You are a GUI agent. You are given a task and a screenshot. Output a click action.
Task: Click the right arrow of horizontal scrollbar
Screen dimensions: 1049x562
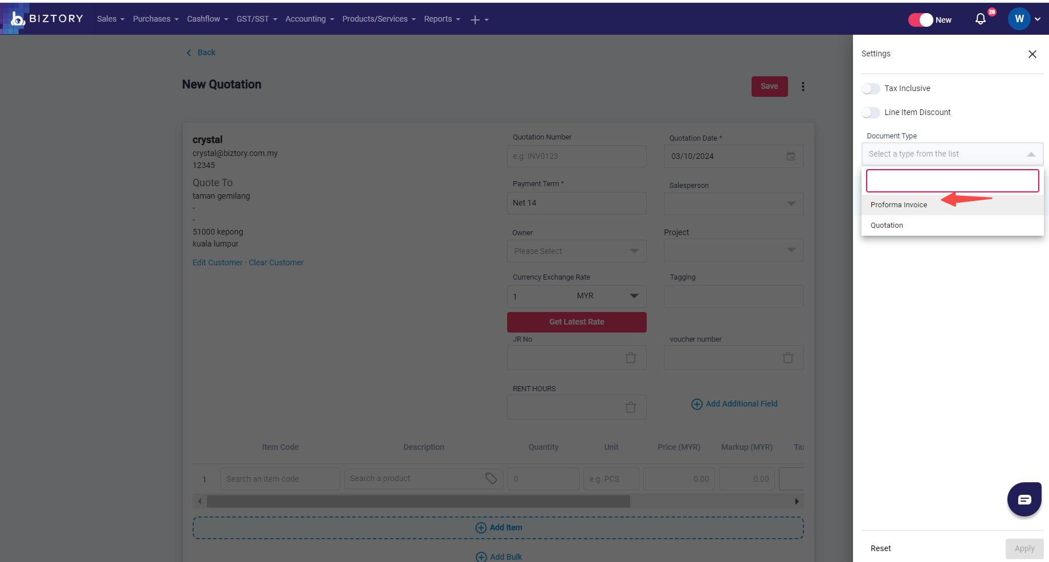[797, 502]
